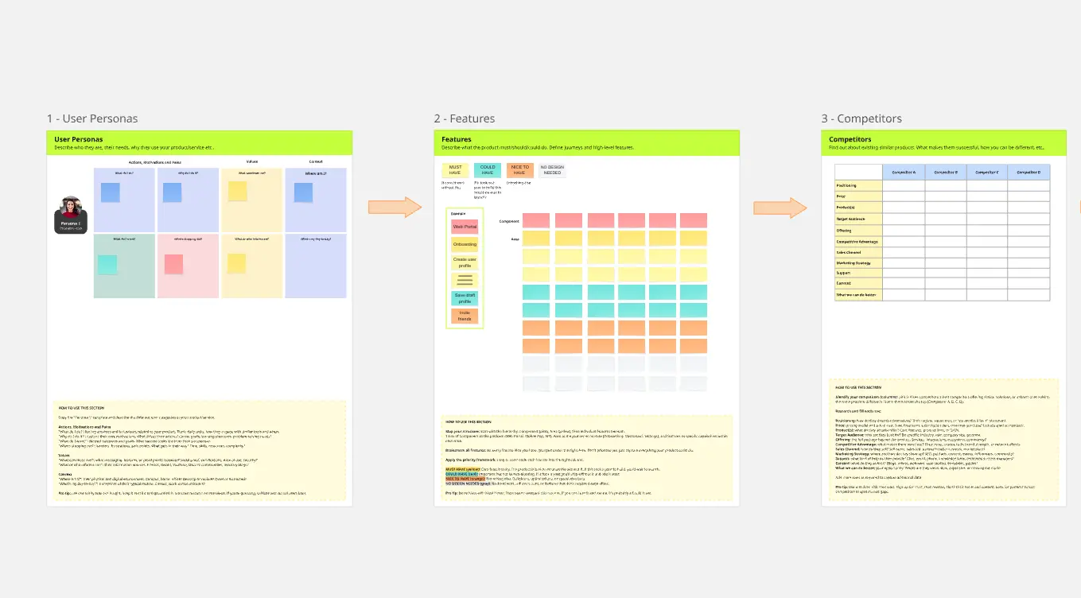Click the NO DESIGN NEEDED legend sticky
The image size is (1081, 598).
(x=551, y=170)
